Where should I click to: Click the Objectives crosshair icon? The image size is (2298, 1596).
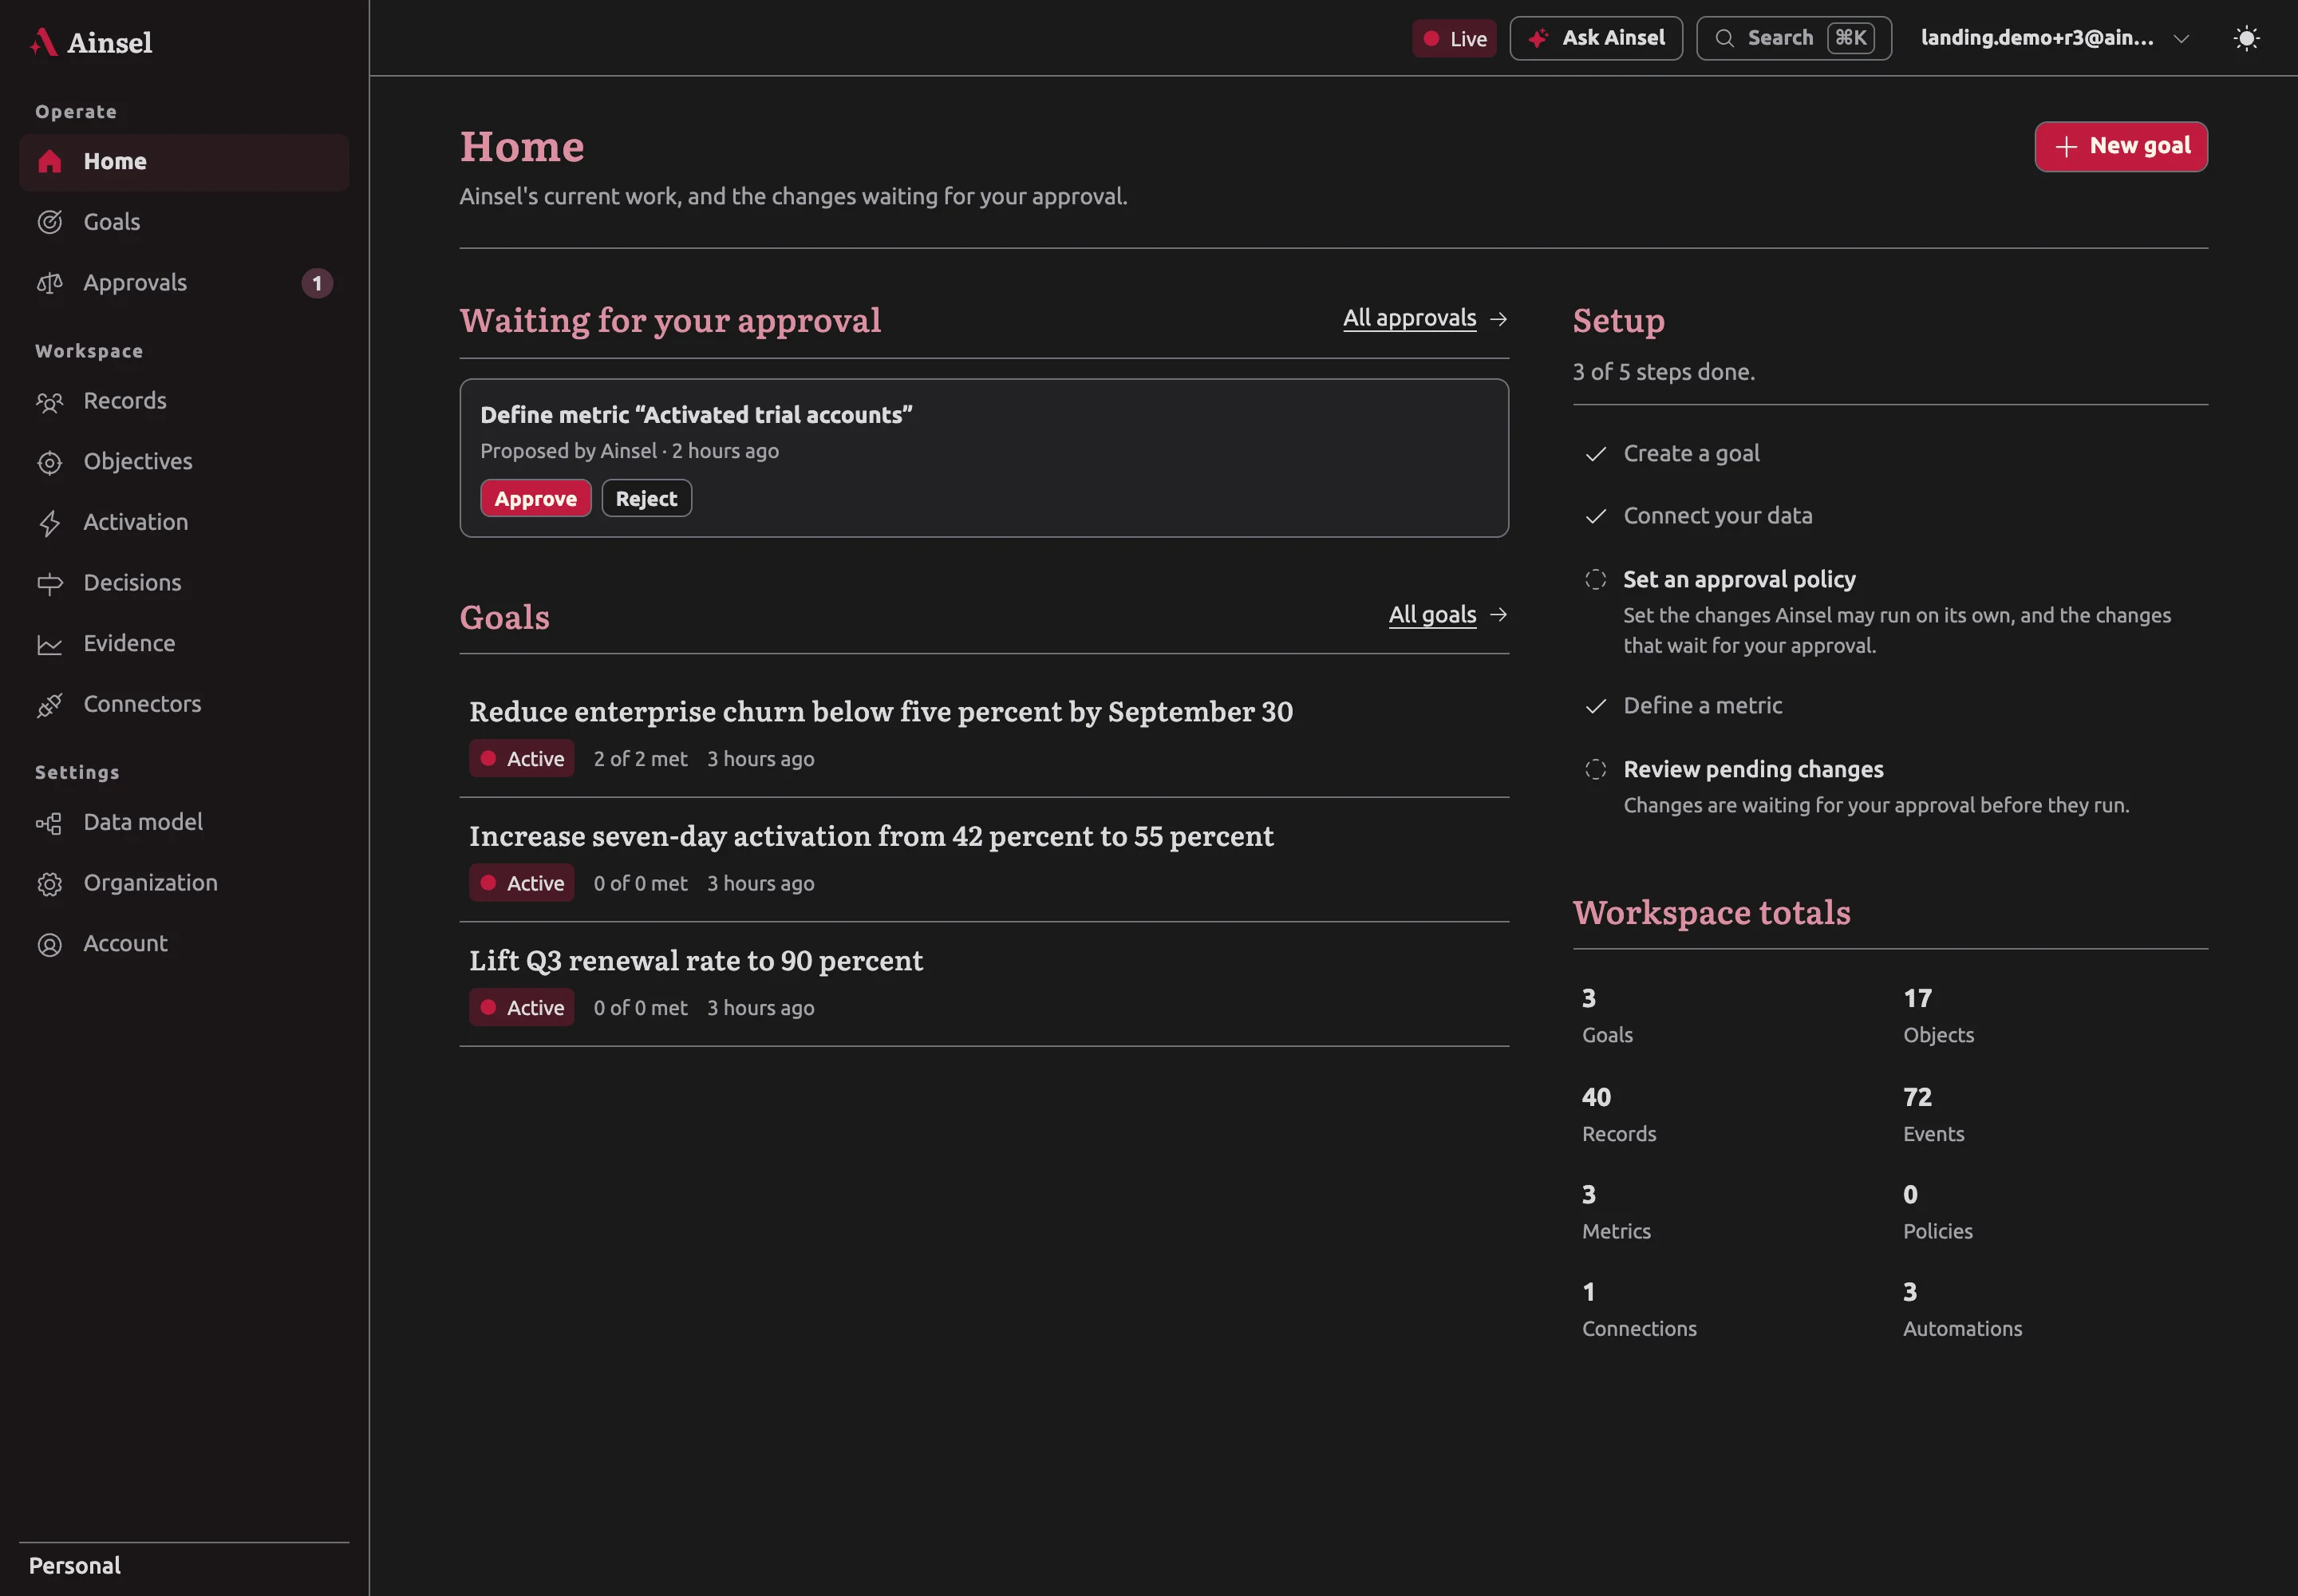click(x=50, y=462)
